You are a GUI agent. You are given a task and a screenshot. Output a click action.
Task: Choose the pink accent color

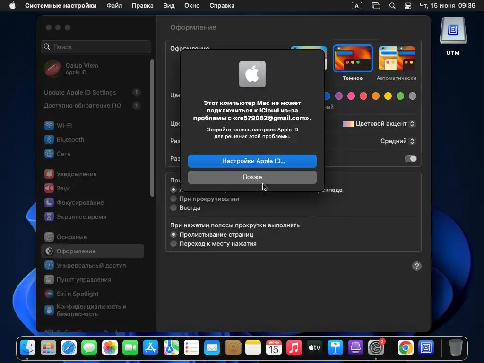pyautogui.click(x=351, y=96)
